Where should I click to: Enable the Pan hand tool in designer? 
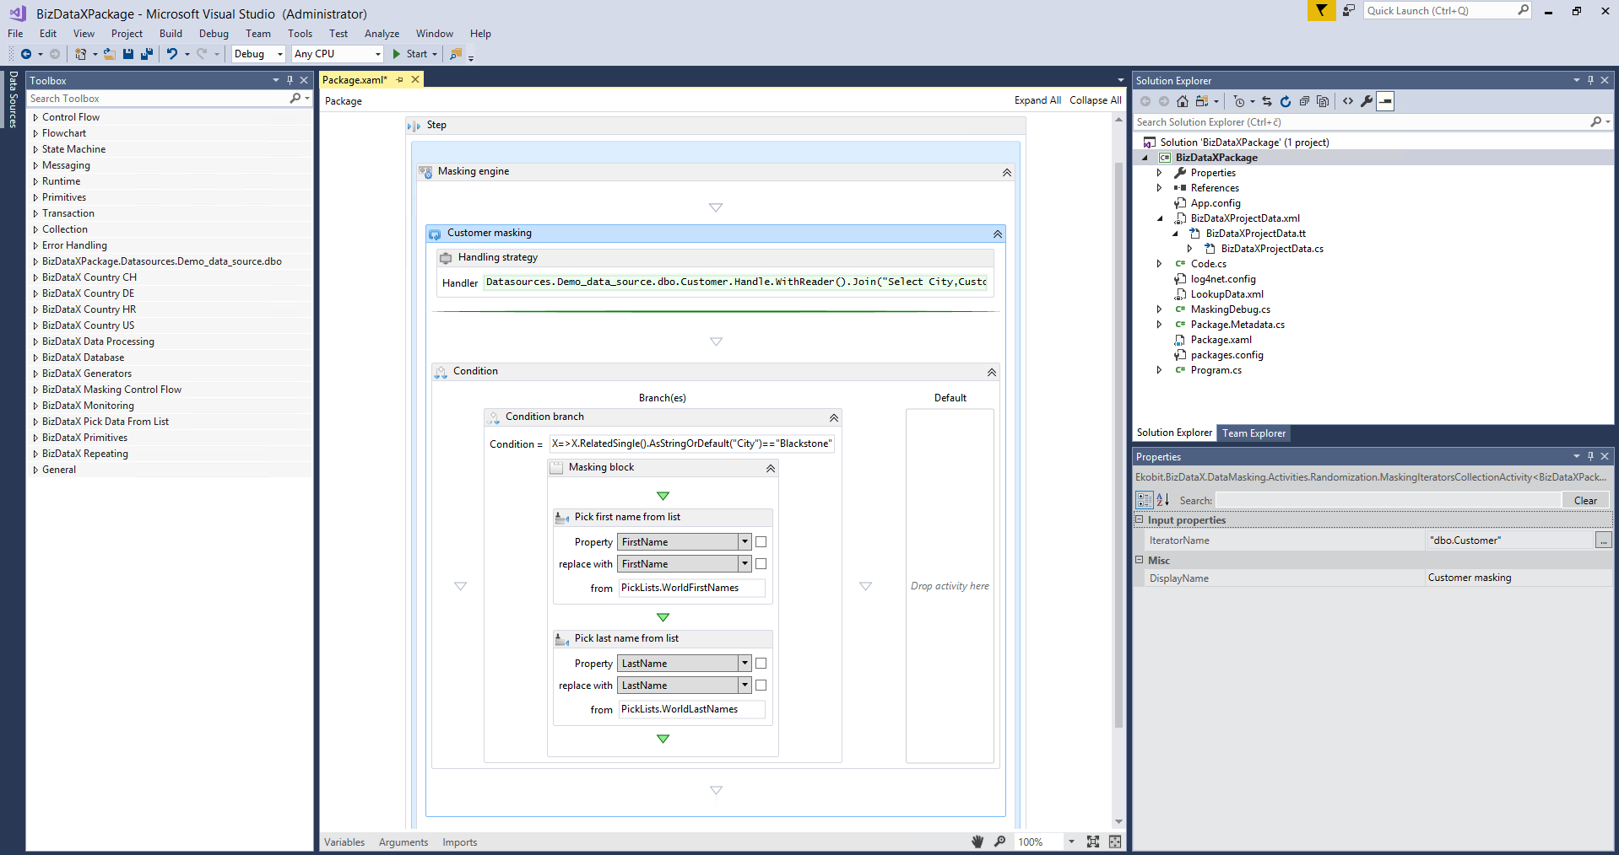click(x=978, y=842)
